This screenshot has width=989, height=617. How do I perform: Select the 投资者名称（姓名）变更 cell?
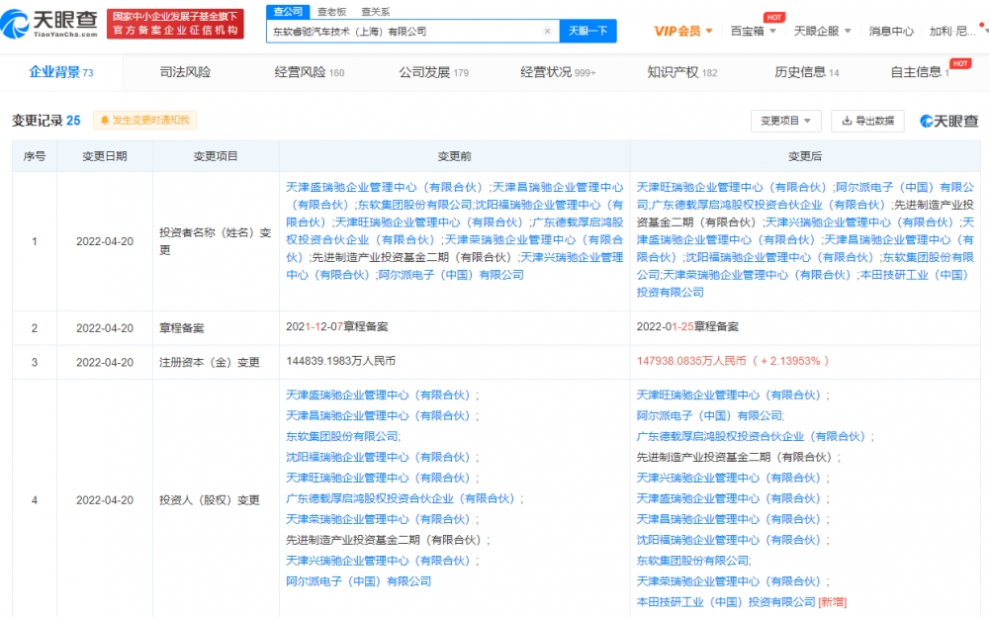click(x=215, y=241)
